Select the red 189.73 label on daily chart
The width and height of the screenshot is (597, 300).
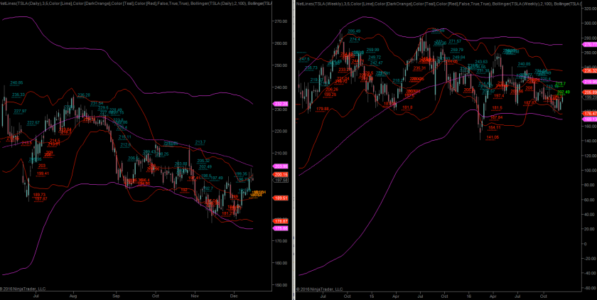click(40, 195)
